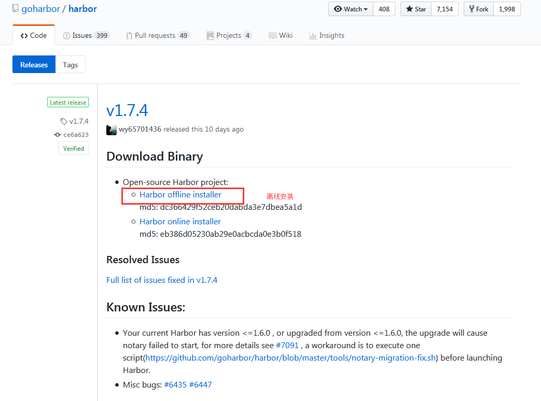
Task: Open the v1.7.4 release title
Action: (x=127, y=110)
